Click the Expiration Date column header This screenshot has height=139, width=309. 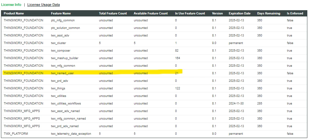pyautogui.click(x=240, y=13)
